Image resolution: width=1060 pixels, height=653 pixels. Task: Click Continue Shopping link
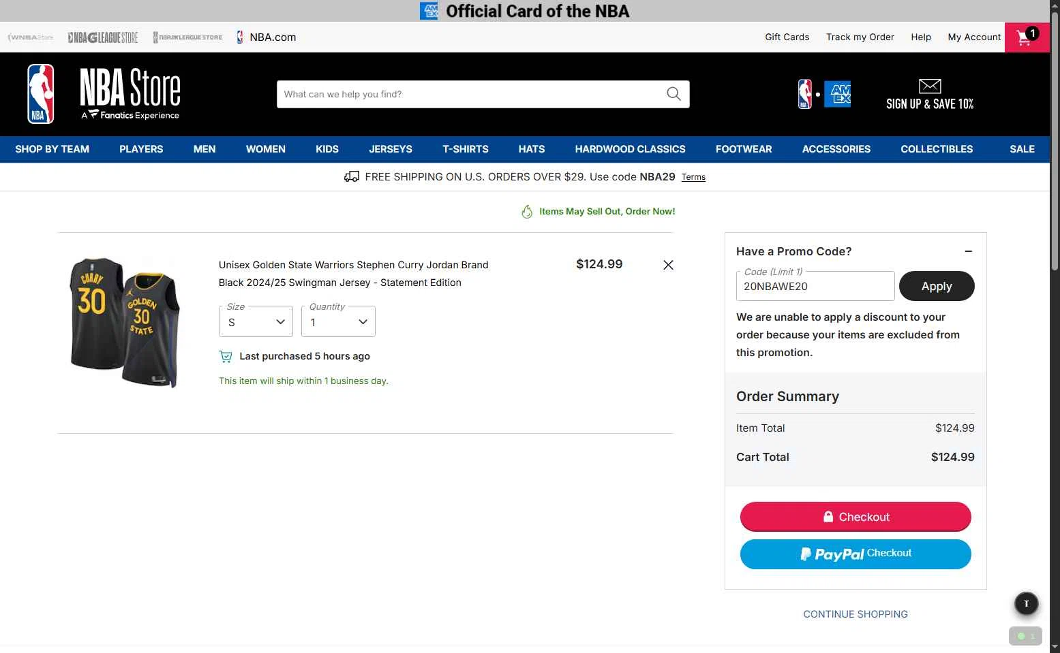pos(855,614)
